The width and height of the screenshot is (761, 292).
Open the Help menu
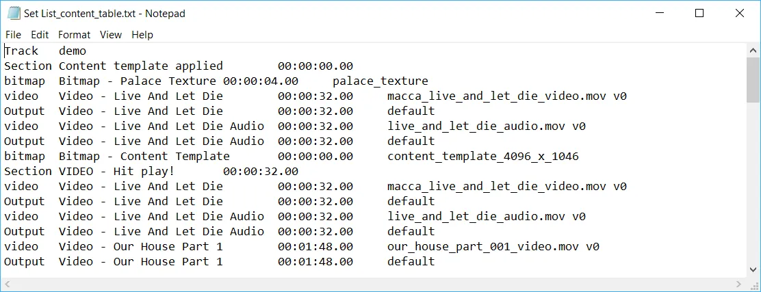(x=142, y=35)
